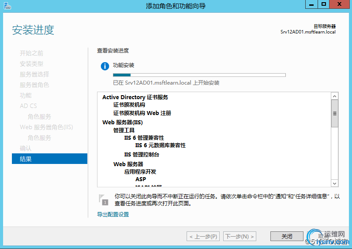
Task: Click the 已在 Srv12AD01.msftlearn.local 上开始安装 status text
Action: [x=166, y=83]
